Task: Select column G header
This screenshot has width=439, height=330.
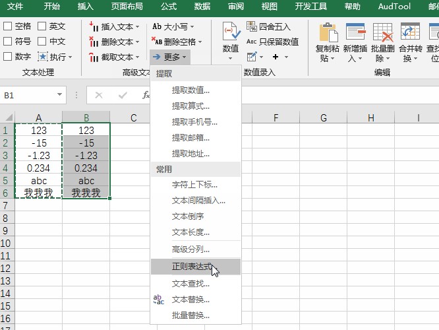Action: pyautogui.click(x=324, y=117)
